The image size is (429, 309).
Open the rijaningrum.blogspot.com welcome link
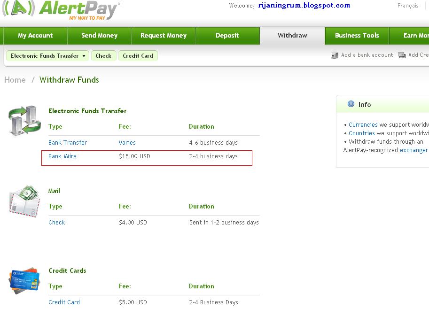[305, 5]
